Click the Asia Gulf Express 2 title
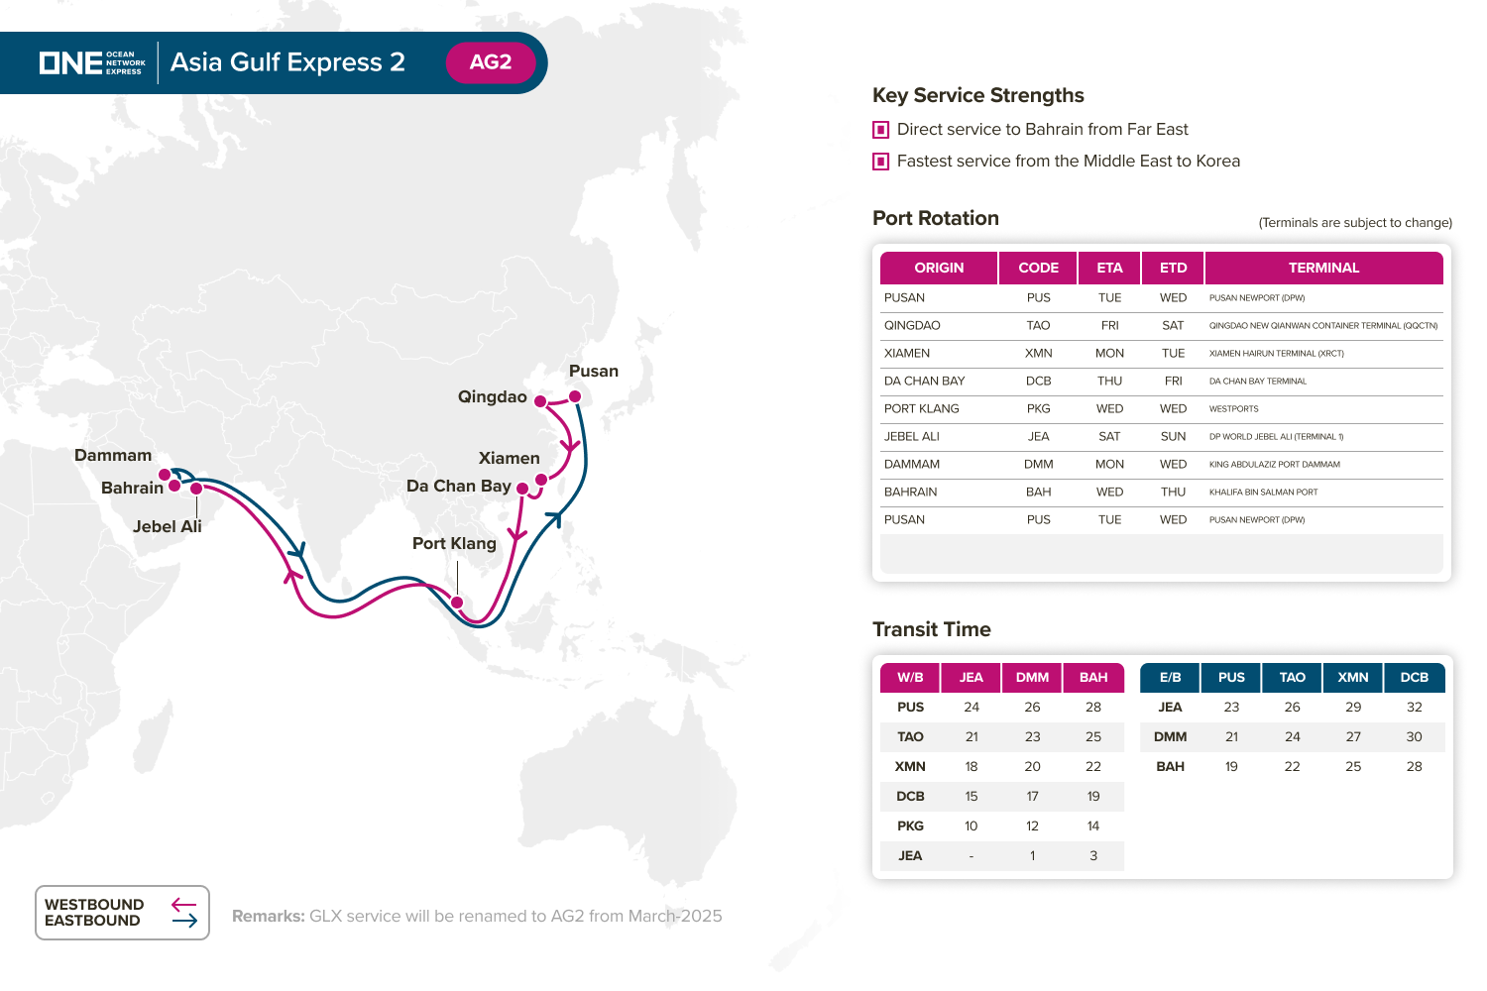Screen dimensions: 1487x991 pos(287,62)
